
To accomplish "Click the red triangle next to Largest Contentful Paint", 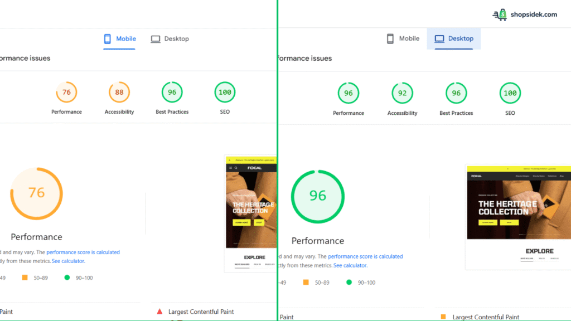I will (x=159, y=312).
